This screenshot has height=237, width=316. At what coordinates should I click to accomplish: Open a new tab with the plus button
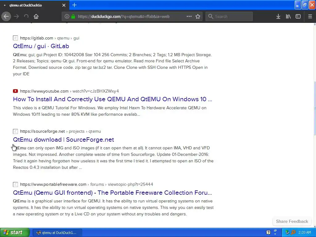[x=74, y=5]
